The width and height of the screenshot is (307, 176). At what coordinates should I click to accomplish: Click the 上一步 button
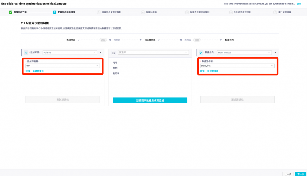(288, 174)
